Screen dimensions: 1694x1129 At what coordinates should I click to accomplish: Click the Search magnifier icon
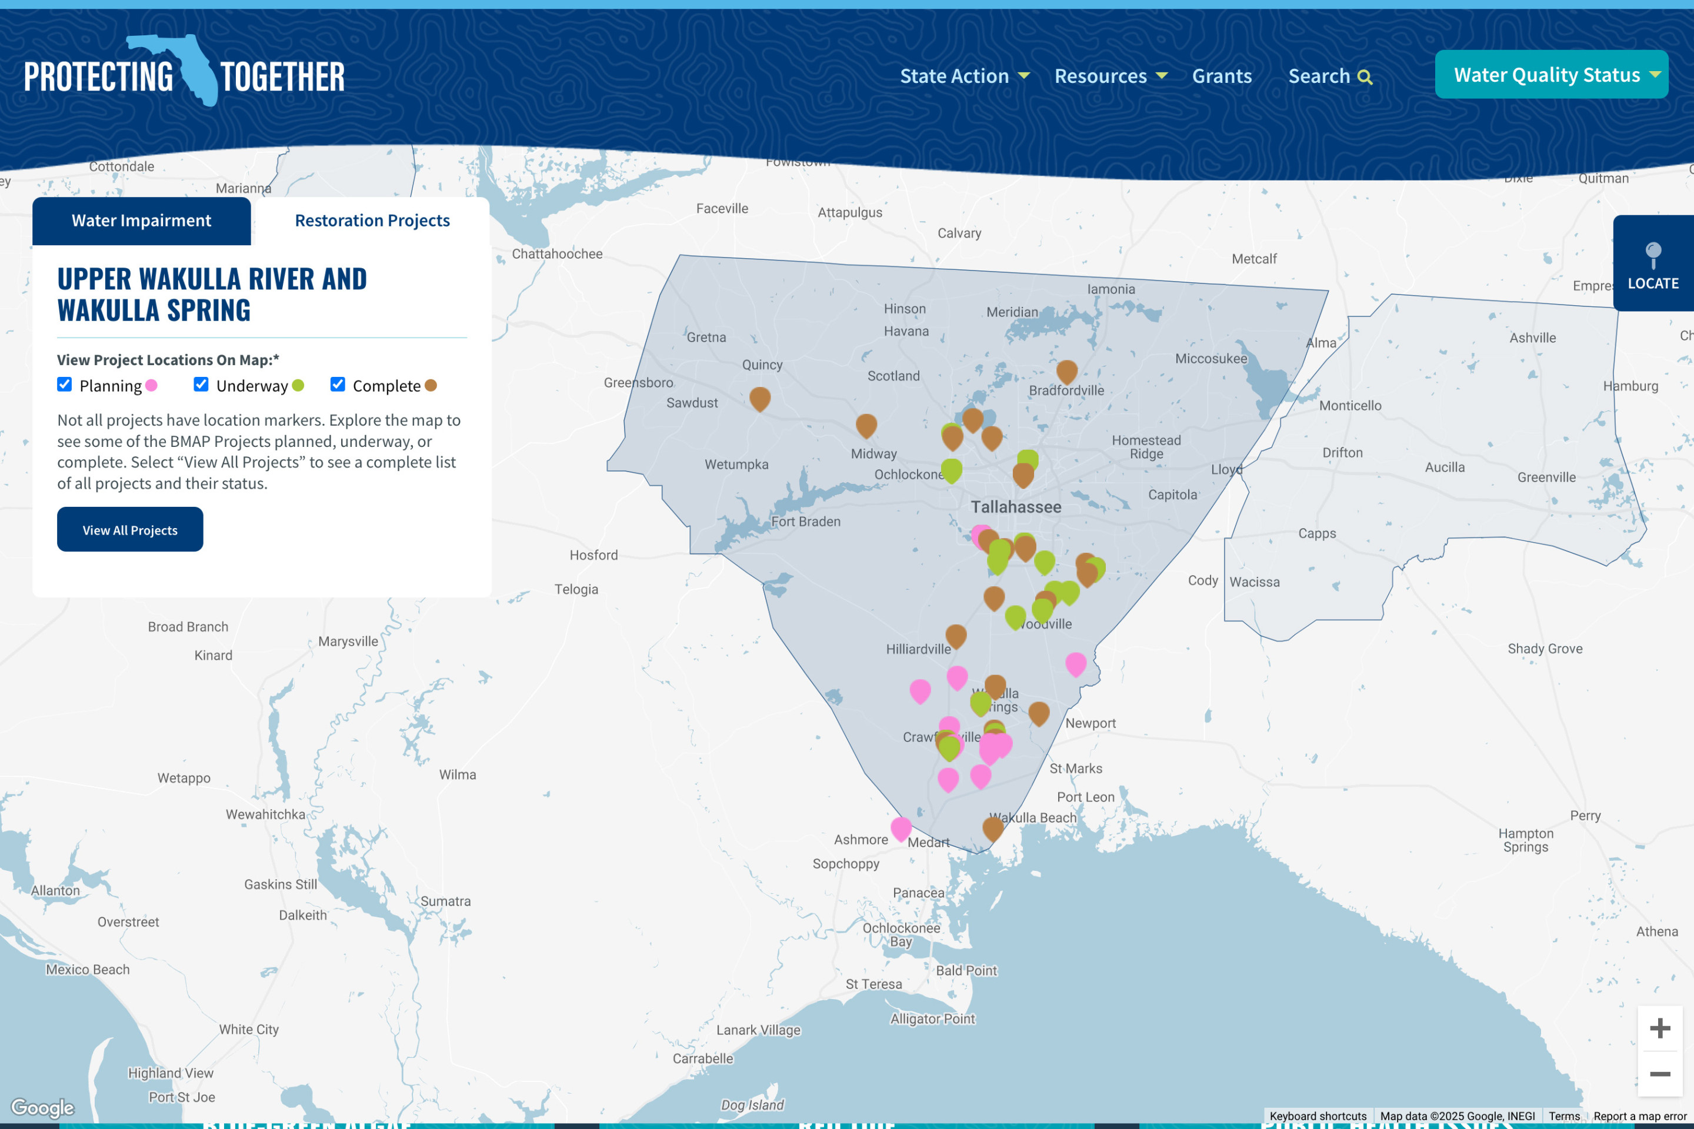point(1364,77)
